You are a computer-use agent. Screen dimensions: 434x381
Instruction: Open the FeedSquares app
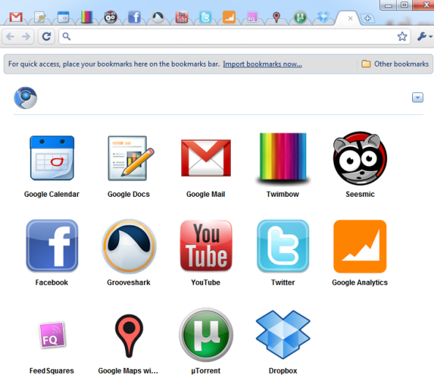point(52,334)
